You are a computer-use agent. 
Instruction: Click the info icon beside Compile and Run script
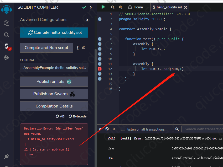pyautogui.click(x=78, y=48)
